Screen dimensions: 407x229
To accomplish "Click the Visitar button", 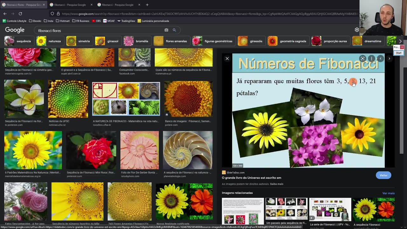I will click(x=383, y=175).
